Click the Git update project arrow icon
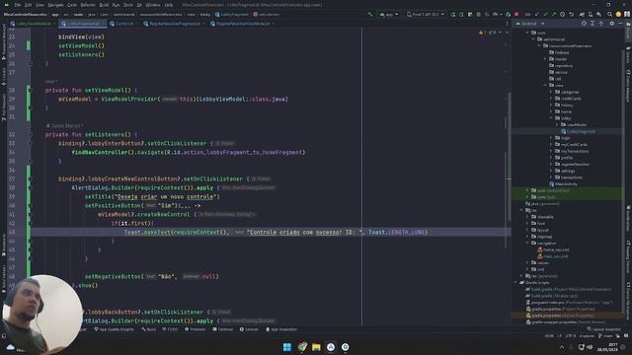Image resolution: width=632 pixels, height=355 pixels. pos(537,14)
